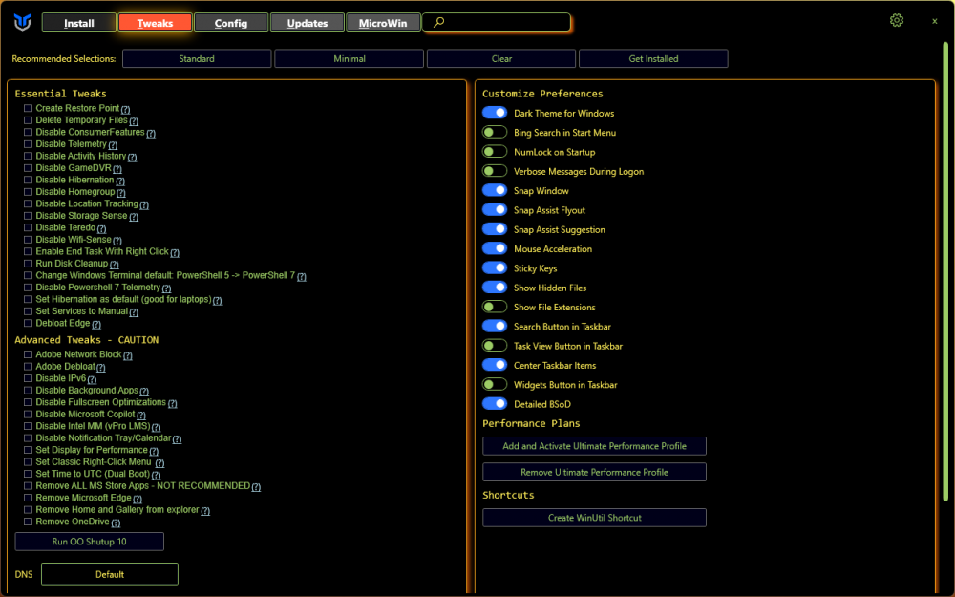This screenshot has width=955, height=597.
Task: Open help icon for Disable Storage Sense
Action: (x=134, y=217)
